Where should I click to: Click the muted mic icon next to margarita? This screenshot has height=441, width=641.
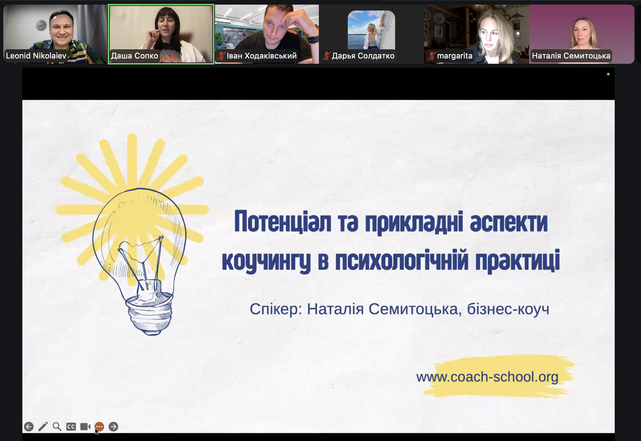432,56
